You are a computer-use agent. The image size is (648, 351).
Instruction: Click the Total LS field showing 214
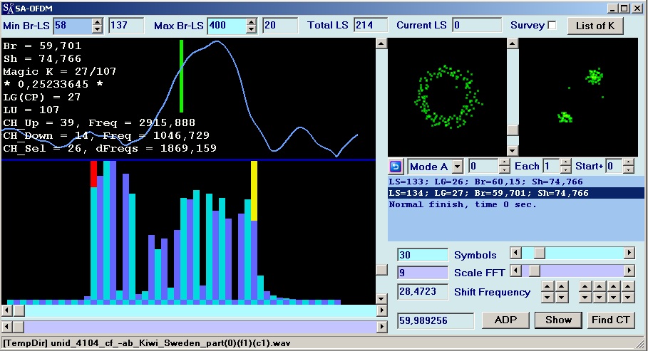pyautogui.click(x=371, y=26)
